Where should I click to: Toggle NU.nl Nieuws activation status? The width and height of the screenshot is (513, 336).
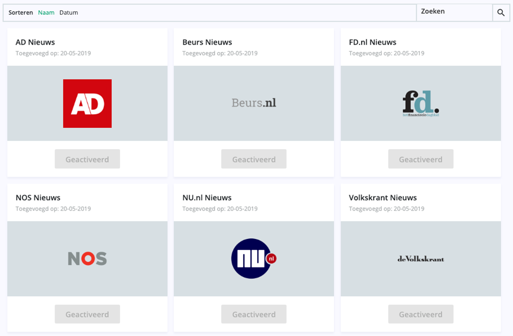pos(254,314)
